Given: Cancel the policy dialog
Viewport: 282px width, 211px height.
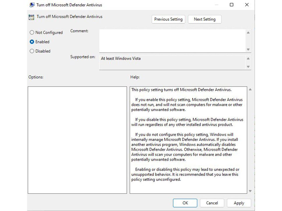Looking at the screenshot, I should point(212,203).
